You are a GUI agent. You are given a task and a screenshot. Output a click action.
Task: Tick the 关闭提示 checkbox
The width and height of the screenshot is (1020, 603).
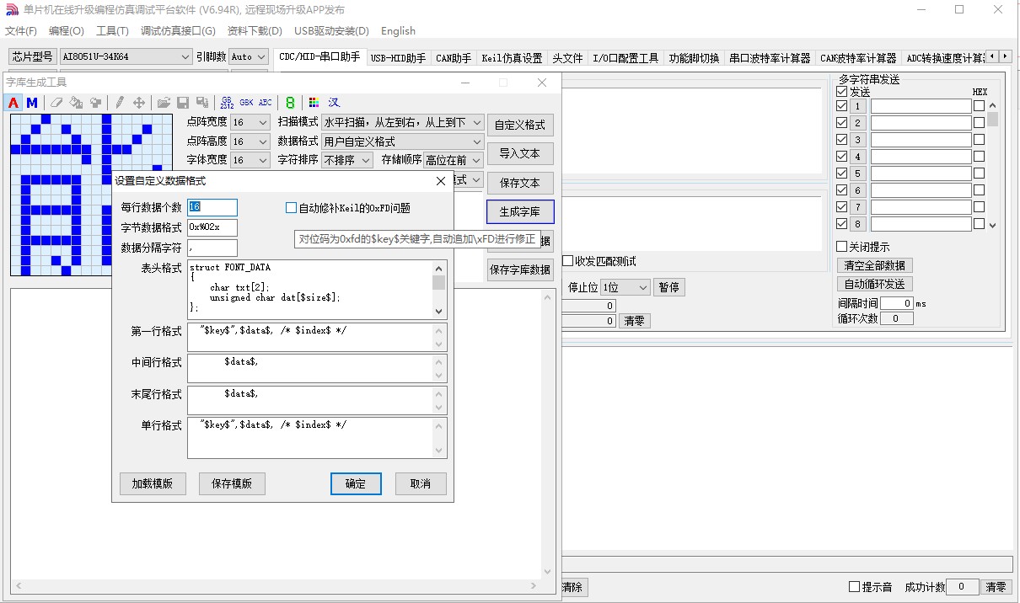coord(841,247)
